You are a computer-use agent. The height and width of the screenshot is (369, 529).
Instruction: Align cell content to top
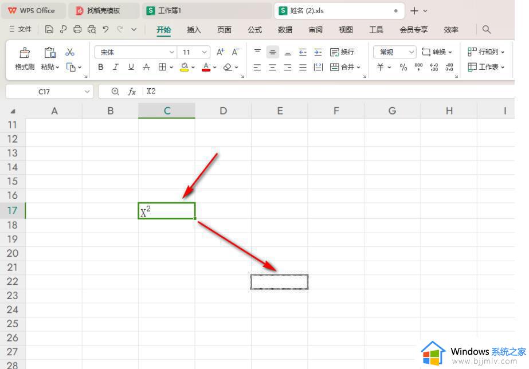(x=257, y=52)
